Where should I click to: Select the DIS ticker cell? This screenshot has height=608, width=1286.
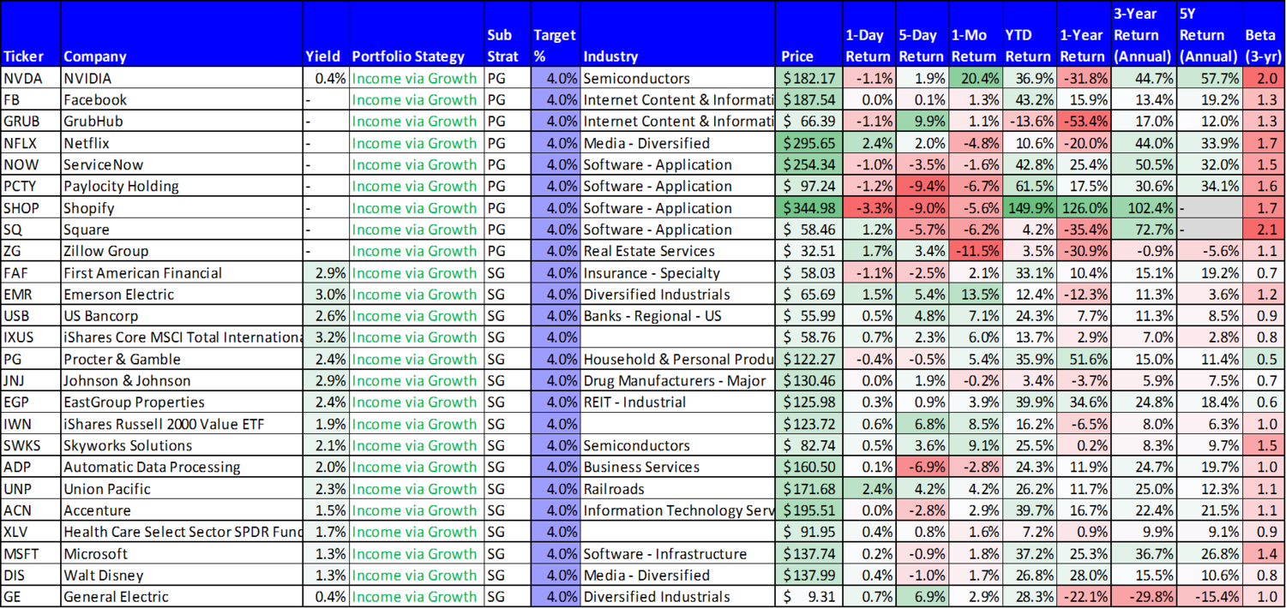coord(31,575)
